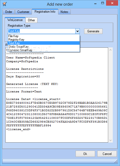Click the 'Days Expiration=30' line
The height and width of the screenshot is (166, 120).
[x=23, y=77]
